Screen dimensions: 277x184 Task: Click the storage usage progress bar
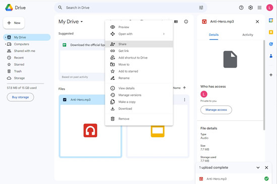pyautogui.click(x=26, y=83)
